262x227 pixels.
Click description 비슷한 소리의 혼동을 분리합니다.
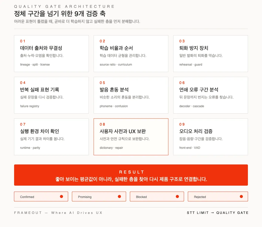click(x=125, y=97)
